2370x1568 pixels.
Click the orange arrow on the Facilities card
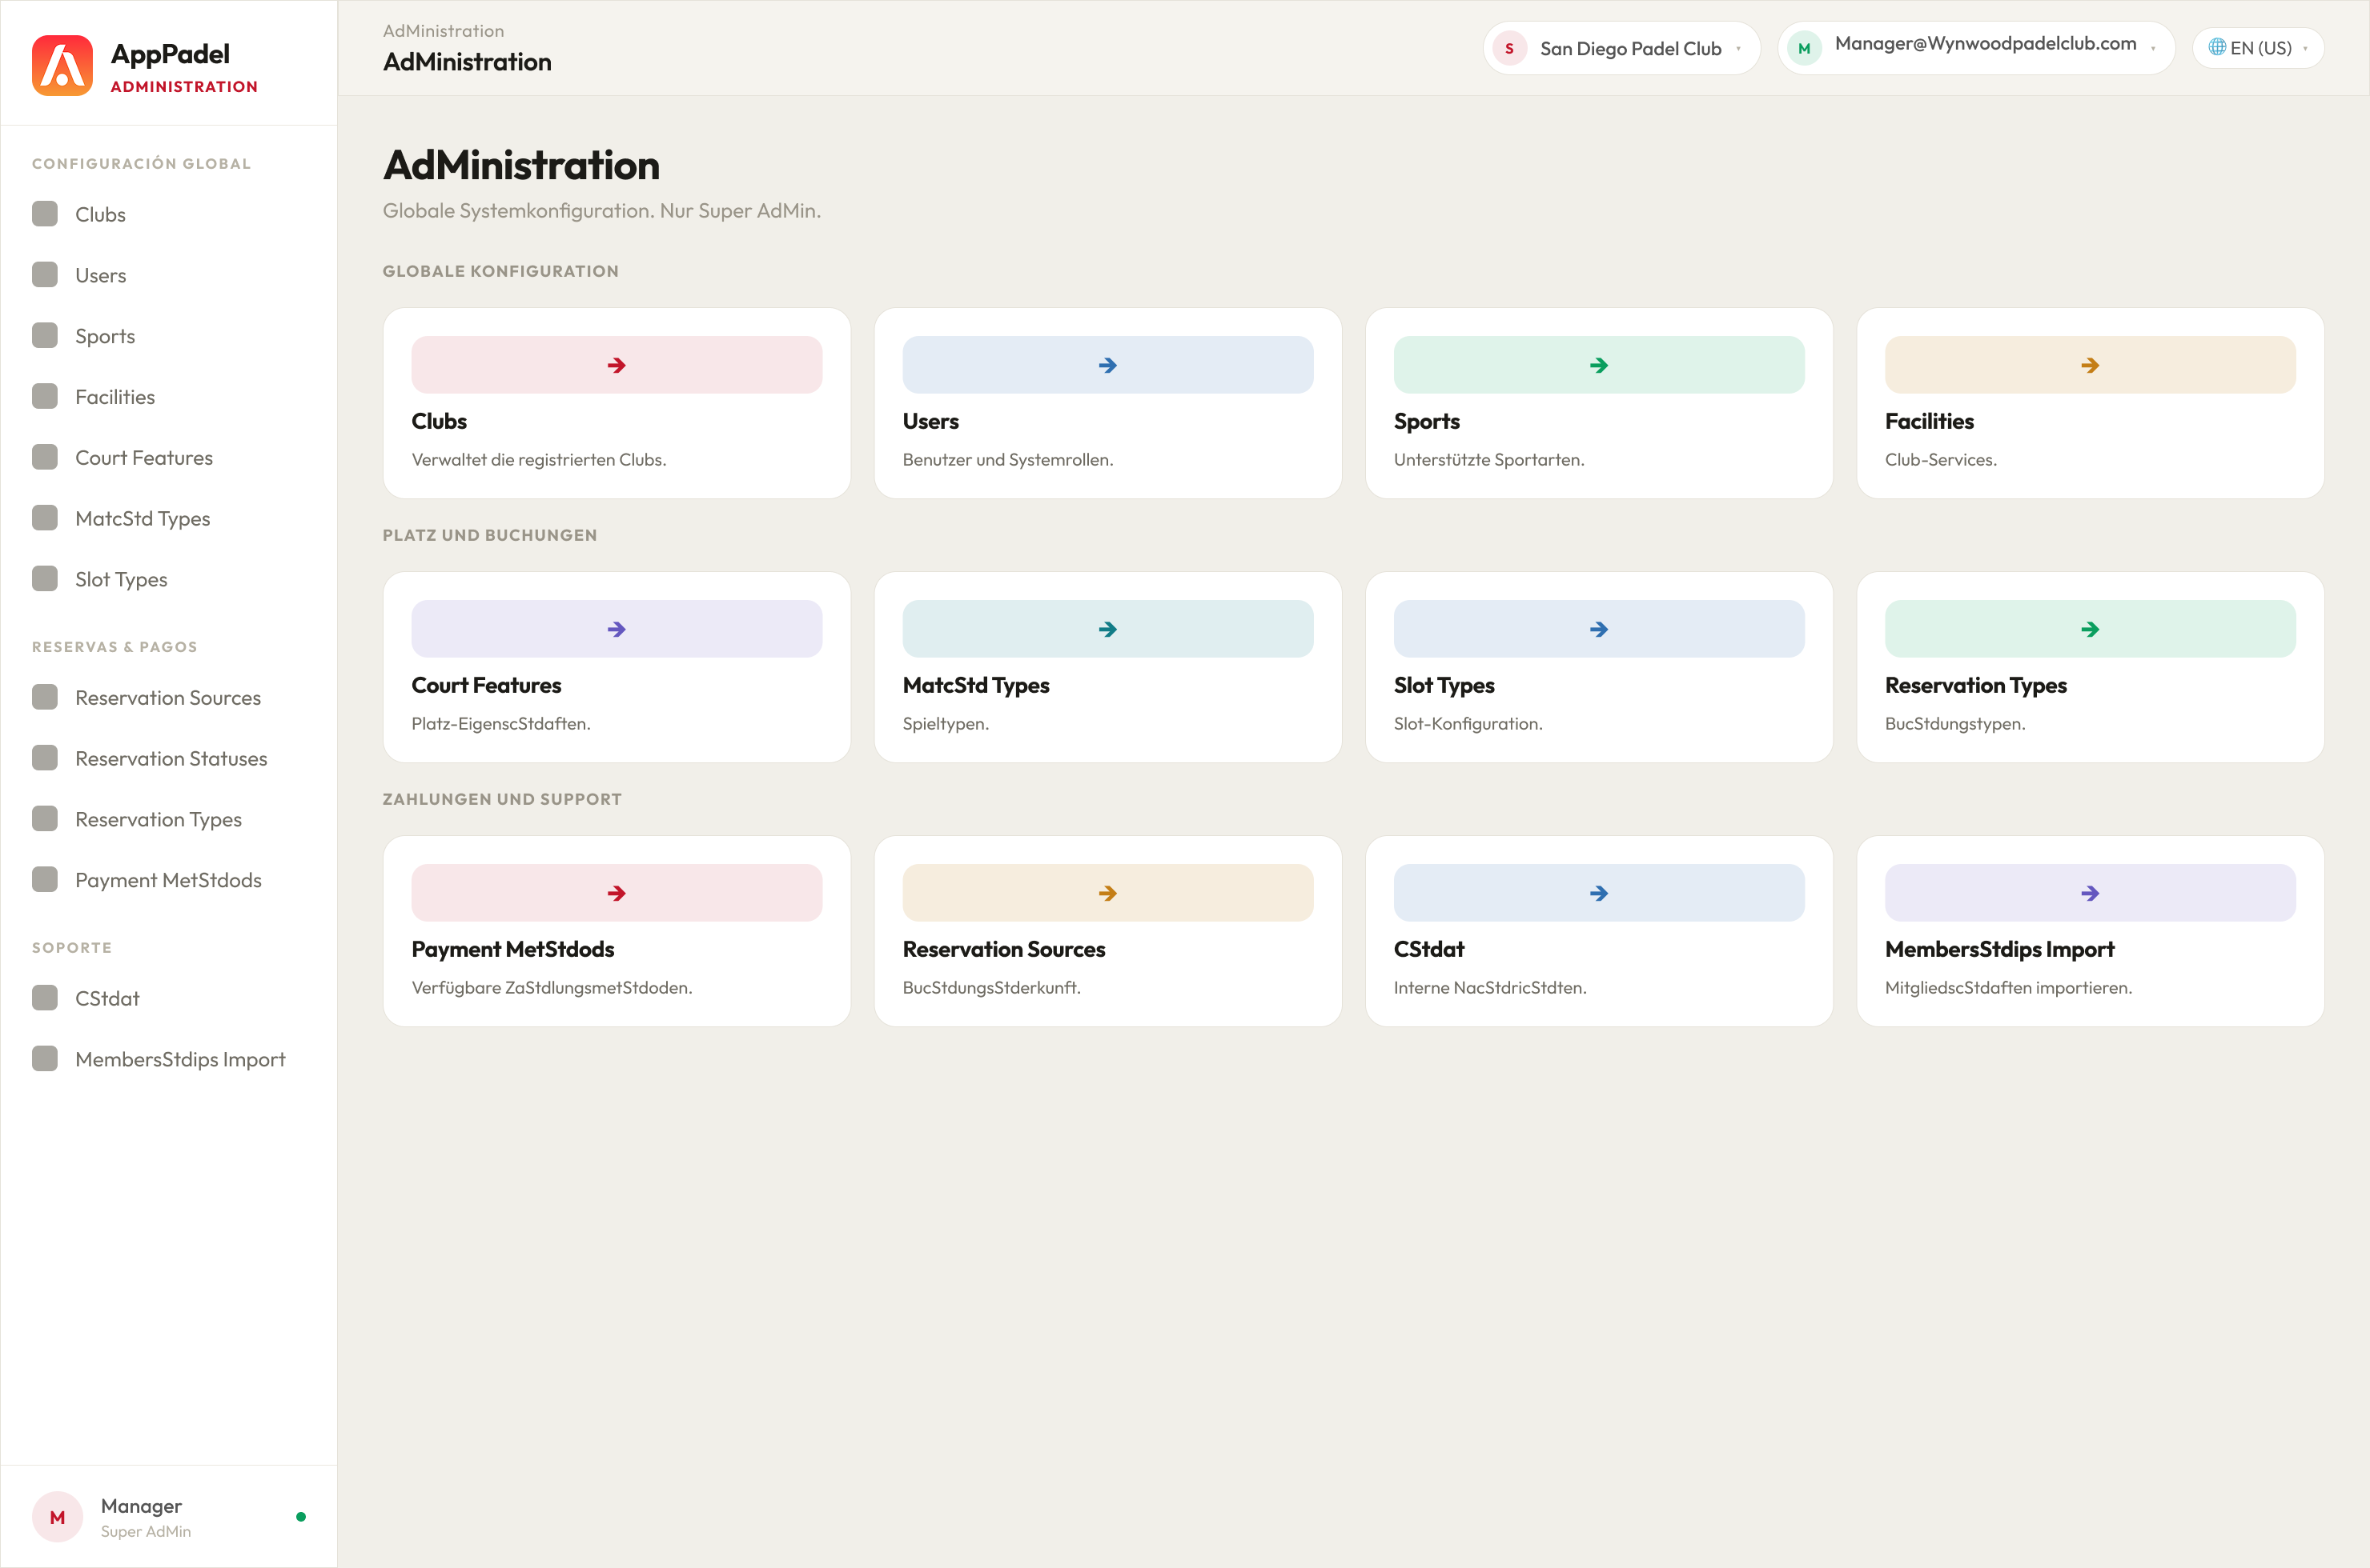tap(2090, 365)
